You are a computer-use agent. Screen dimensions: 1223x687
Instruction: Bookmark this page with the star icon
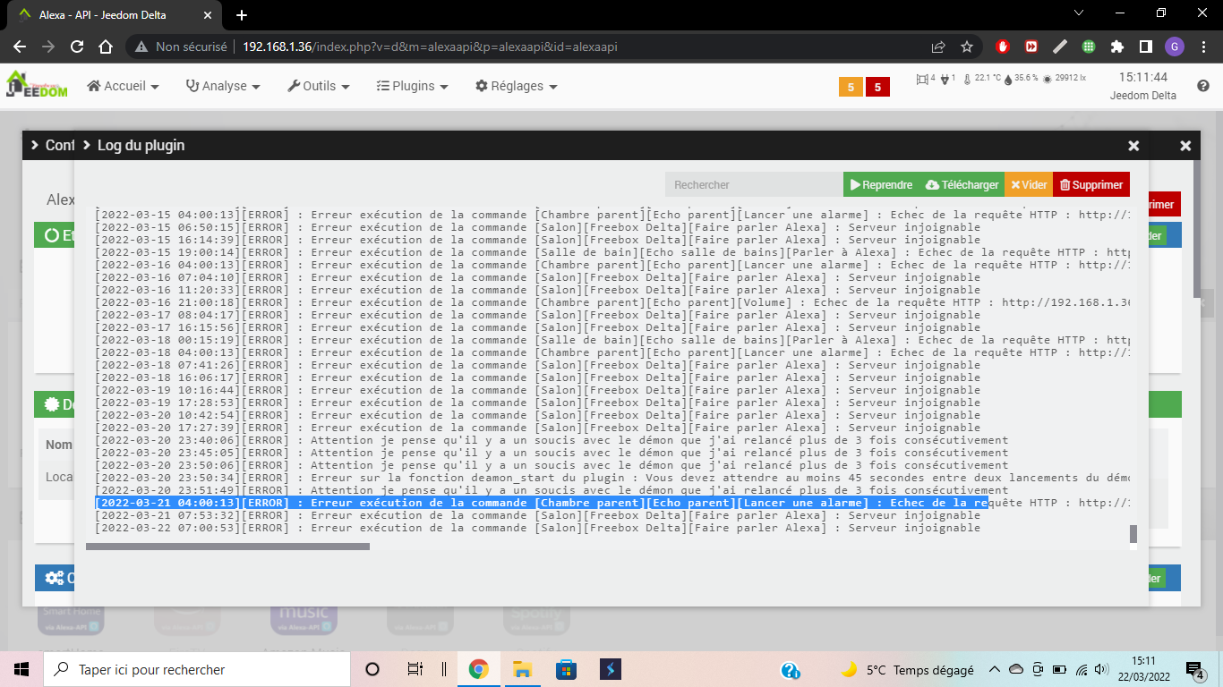click(x=967, y=47)
